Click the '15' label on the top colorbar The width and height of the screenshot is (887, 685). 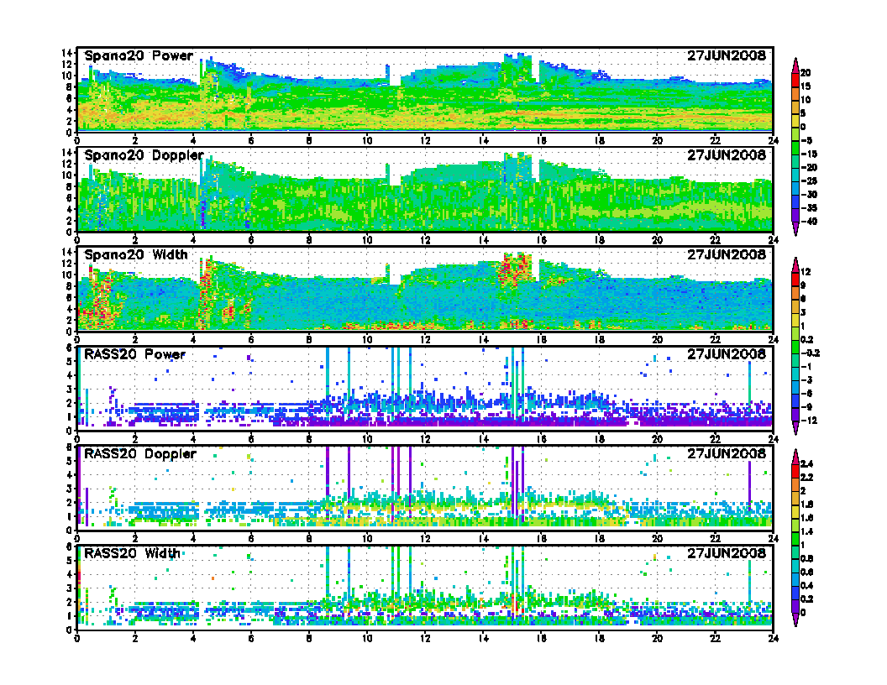[806, 86]
